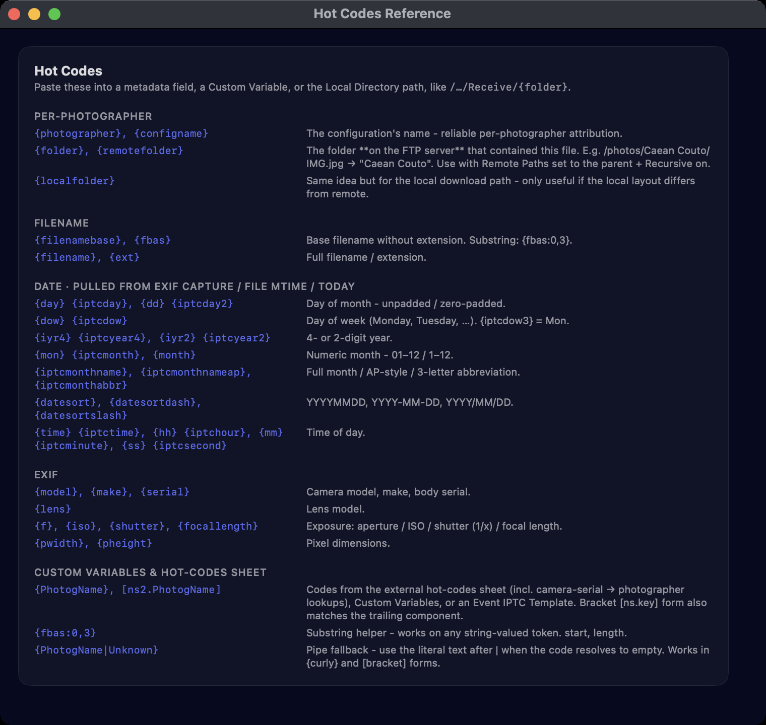This screenshot has height=725, width=766.
Task: Click the 'Pipe fallback - use the literal' description
Action: click(x=508, y=657)
